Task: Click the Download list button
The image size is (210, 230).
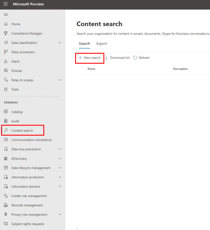Action: click(x=117, y=58)
